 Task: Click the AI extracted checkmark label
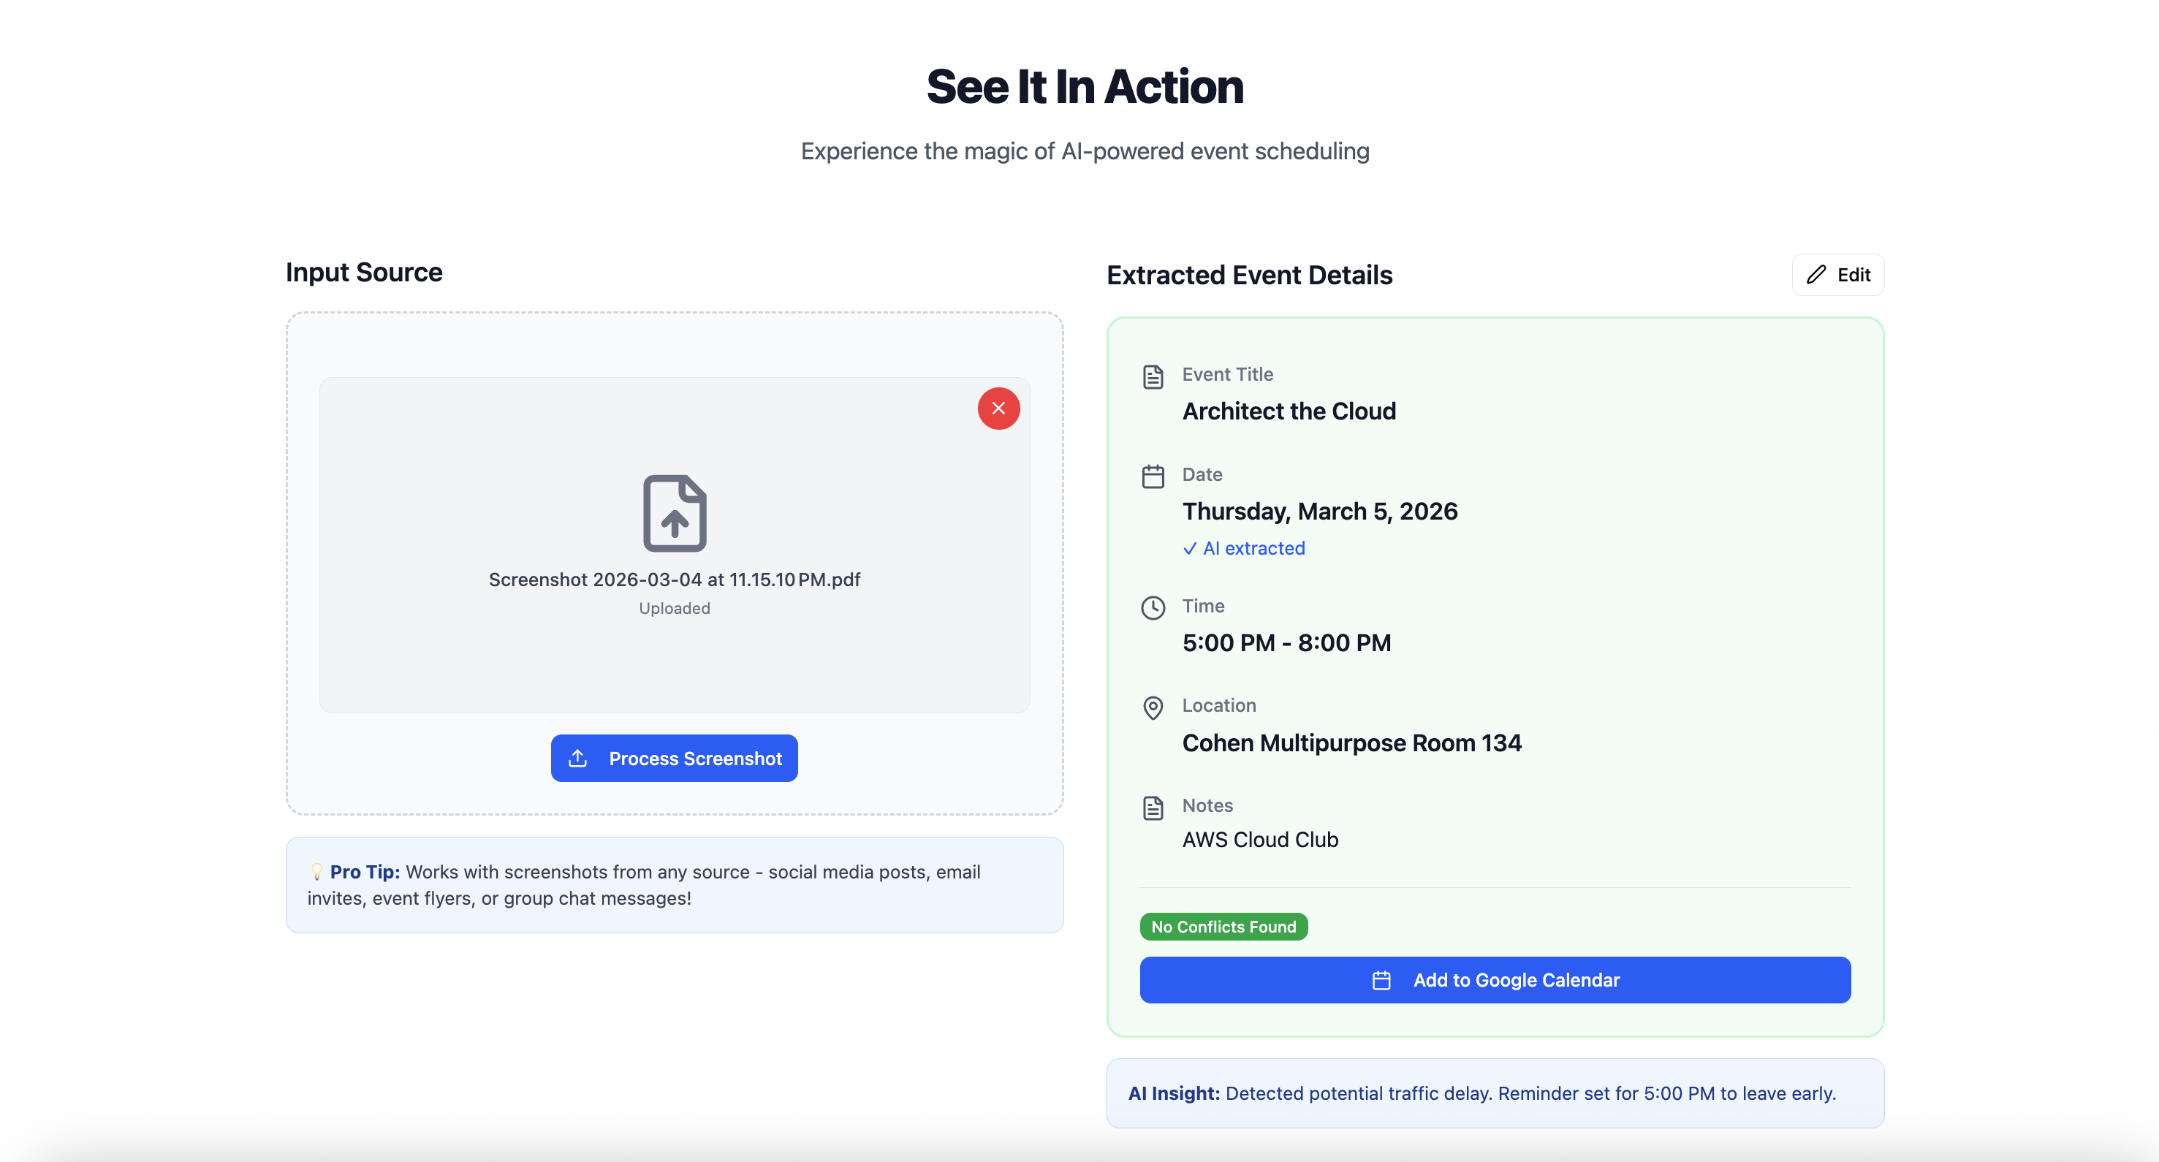coord(1244,548)
